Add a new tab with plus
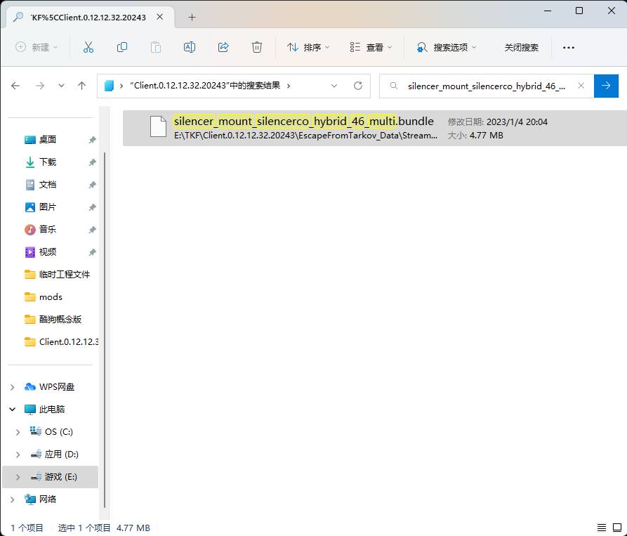Screen dimensions: 627x536 (x=192, y=17)
